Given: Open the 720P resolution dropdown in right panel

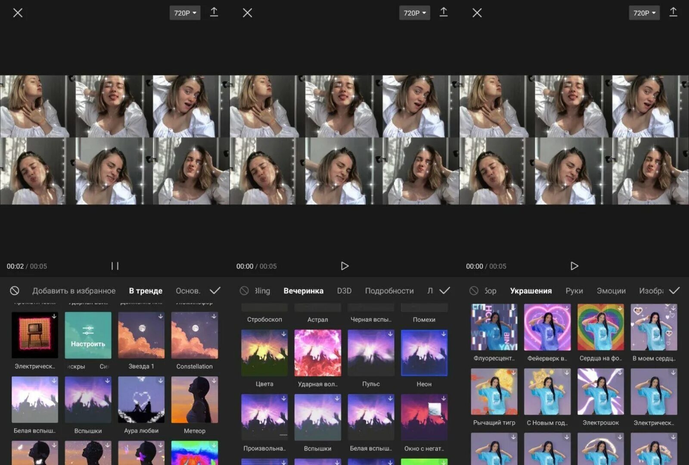Looking at the screenshot, I should click(644, 13).
